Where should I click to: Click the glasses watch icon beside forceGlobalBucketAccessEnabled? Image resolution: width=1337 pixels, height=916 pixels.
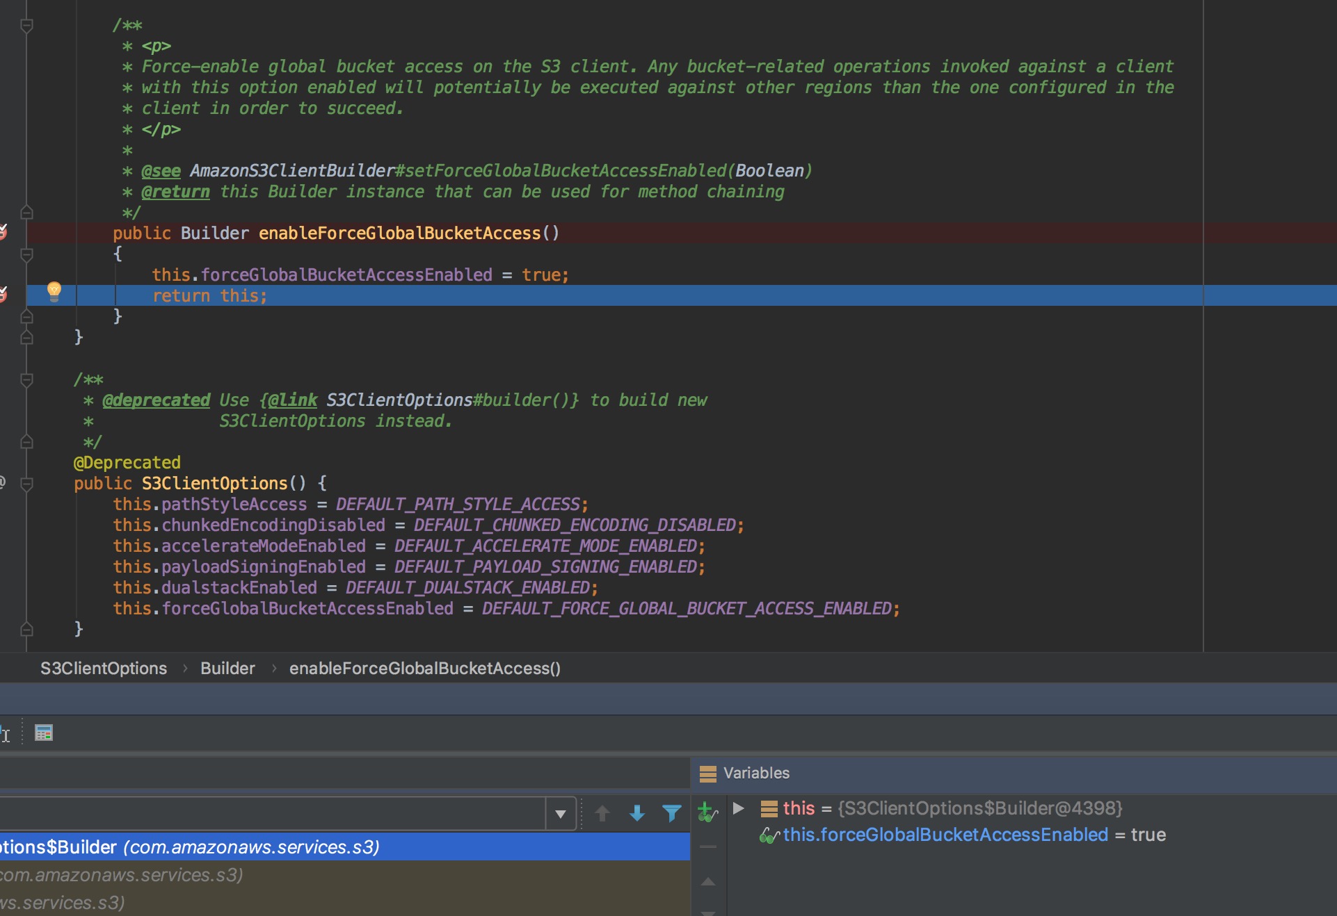769,835
